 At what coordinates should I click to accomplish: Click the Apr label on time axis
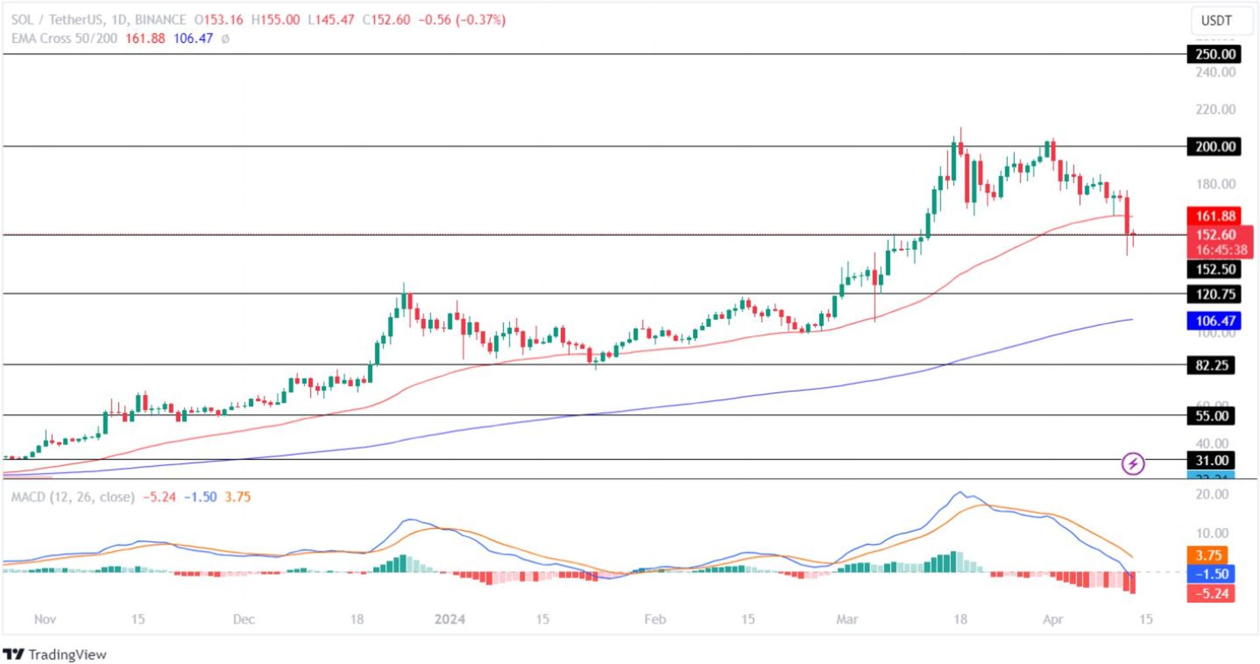coord(1053,619)
